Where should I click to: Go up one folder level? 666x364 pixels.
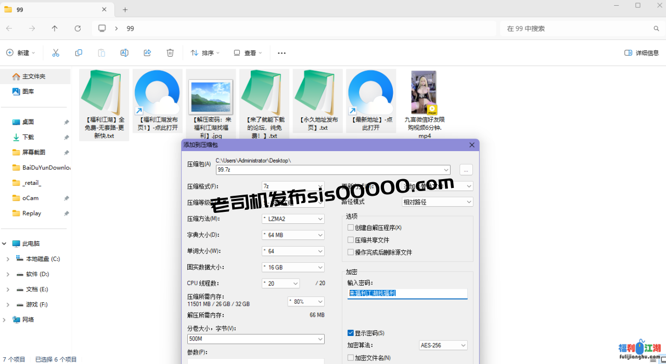55,29
